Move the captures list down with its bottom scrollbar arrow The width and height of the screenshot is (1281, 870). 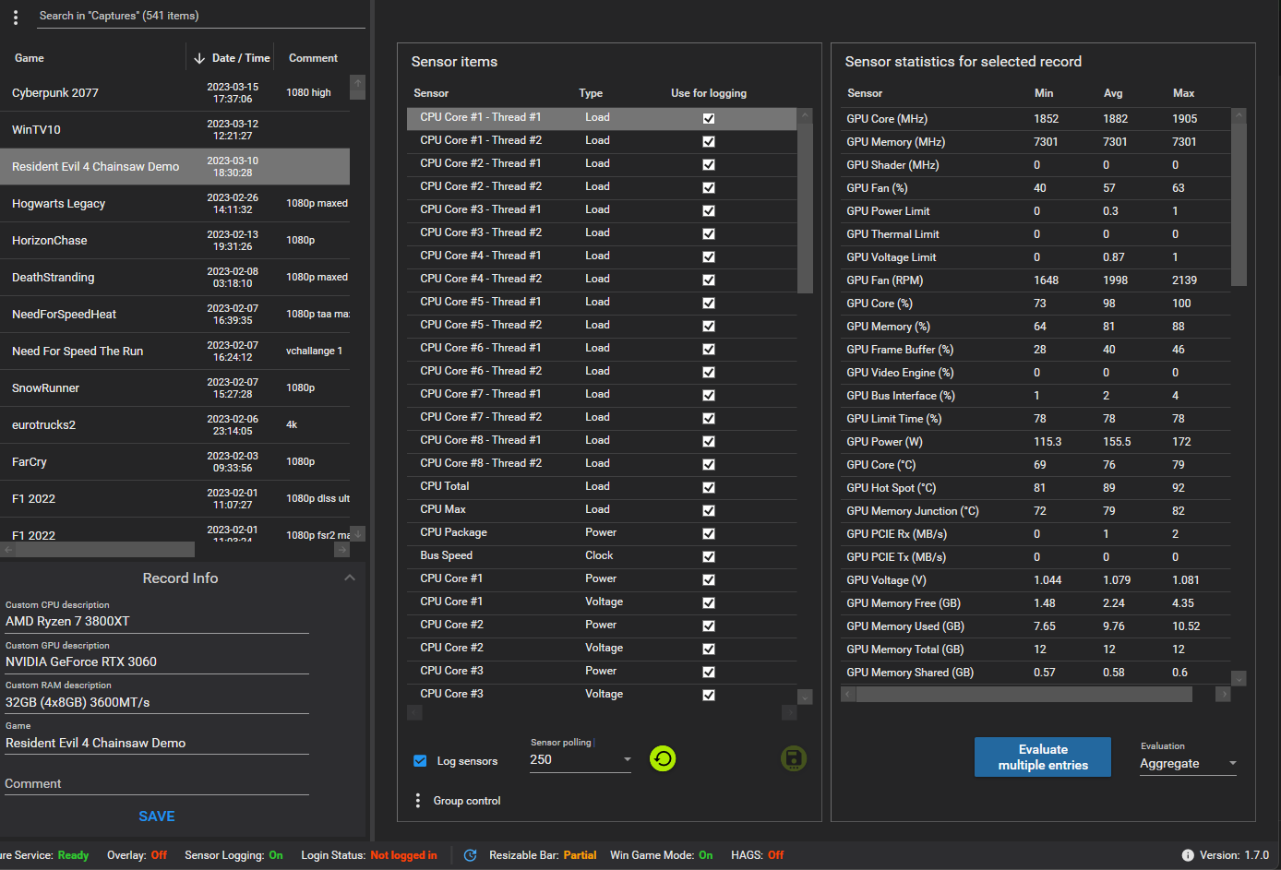357,533
